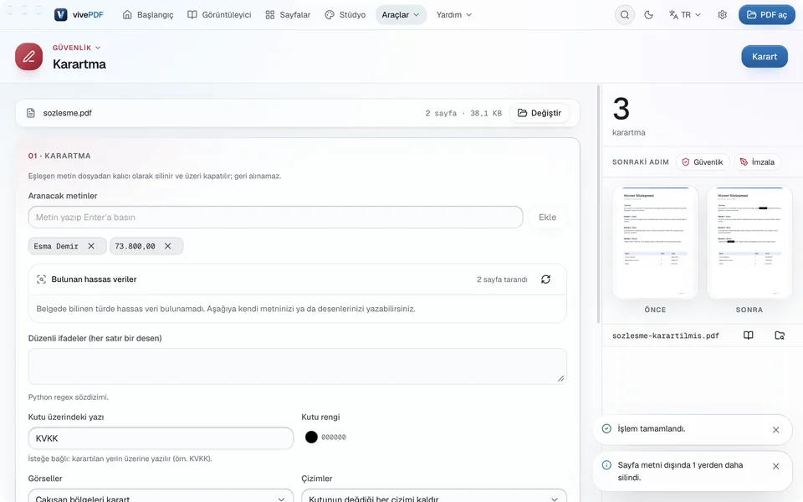Click the document icon beside sozlesme.pdf
The image size is (803, 502).
pyautogui.click(x=31, y=113)
